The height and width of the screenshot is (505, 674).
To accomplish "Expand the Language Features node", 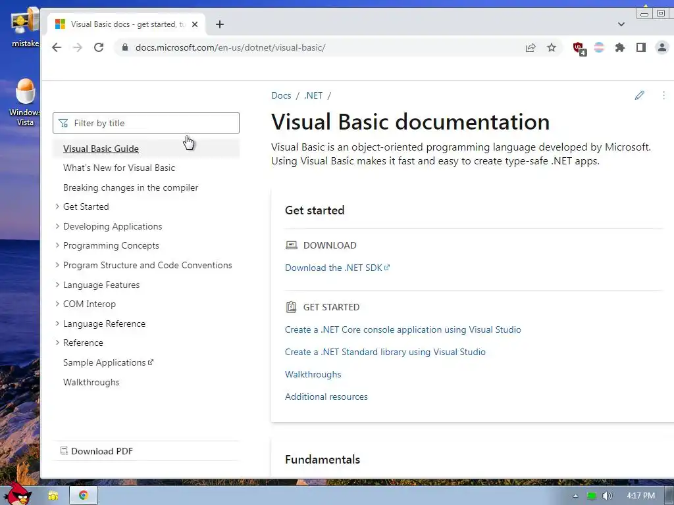I will pos(57,285).
